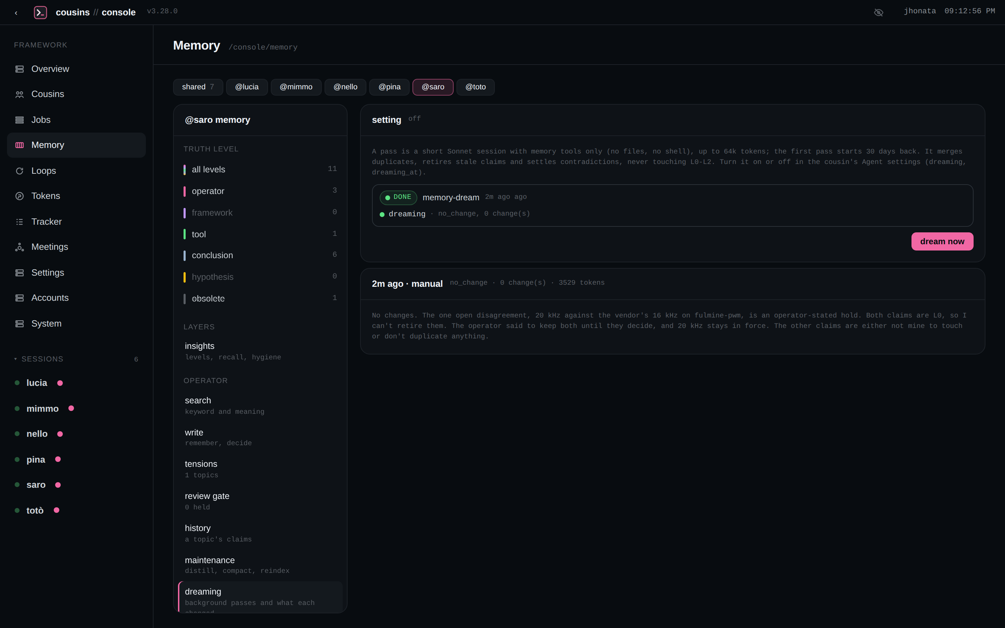Open the memory-dream DONE job entry
Screen dimensions: 1005x628
(x=672, y=205)
